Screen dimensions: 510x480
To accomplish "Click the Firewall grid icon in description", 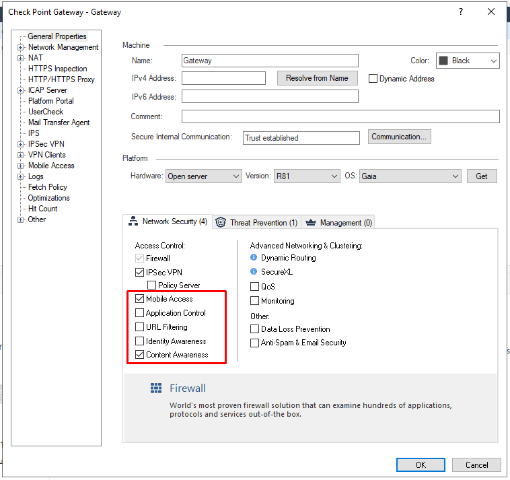I will (x=156, y=388).
